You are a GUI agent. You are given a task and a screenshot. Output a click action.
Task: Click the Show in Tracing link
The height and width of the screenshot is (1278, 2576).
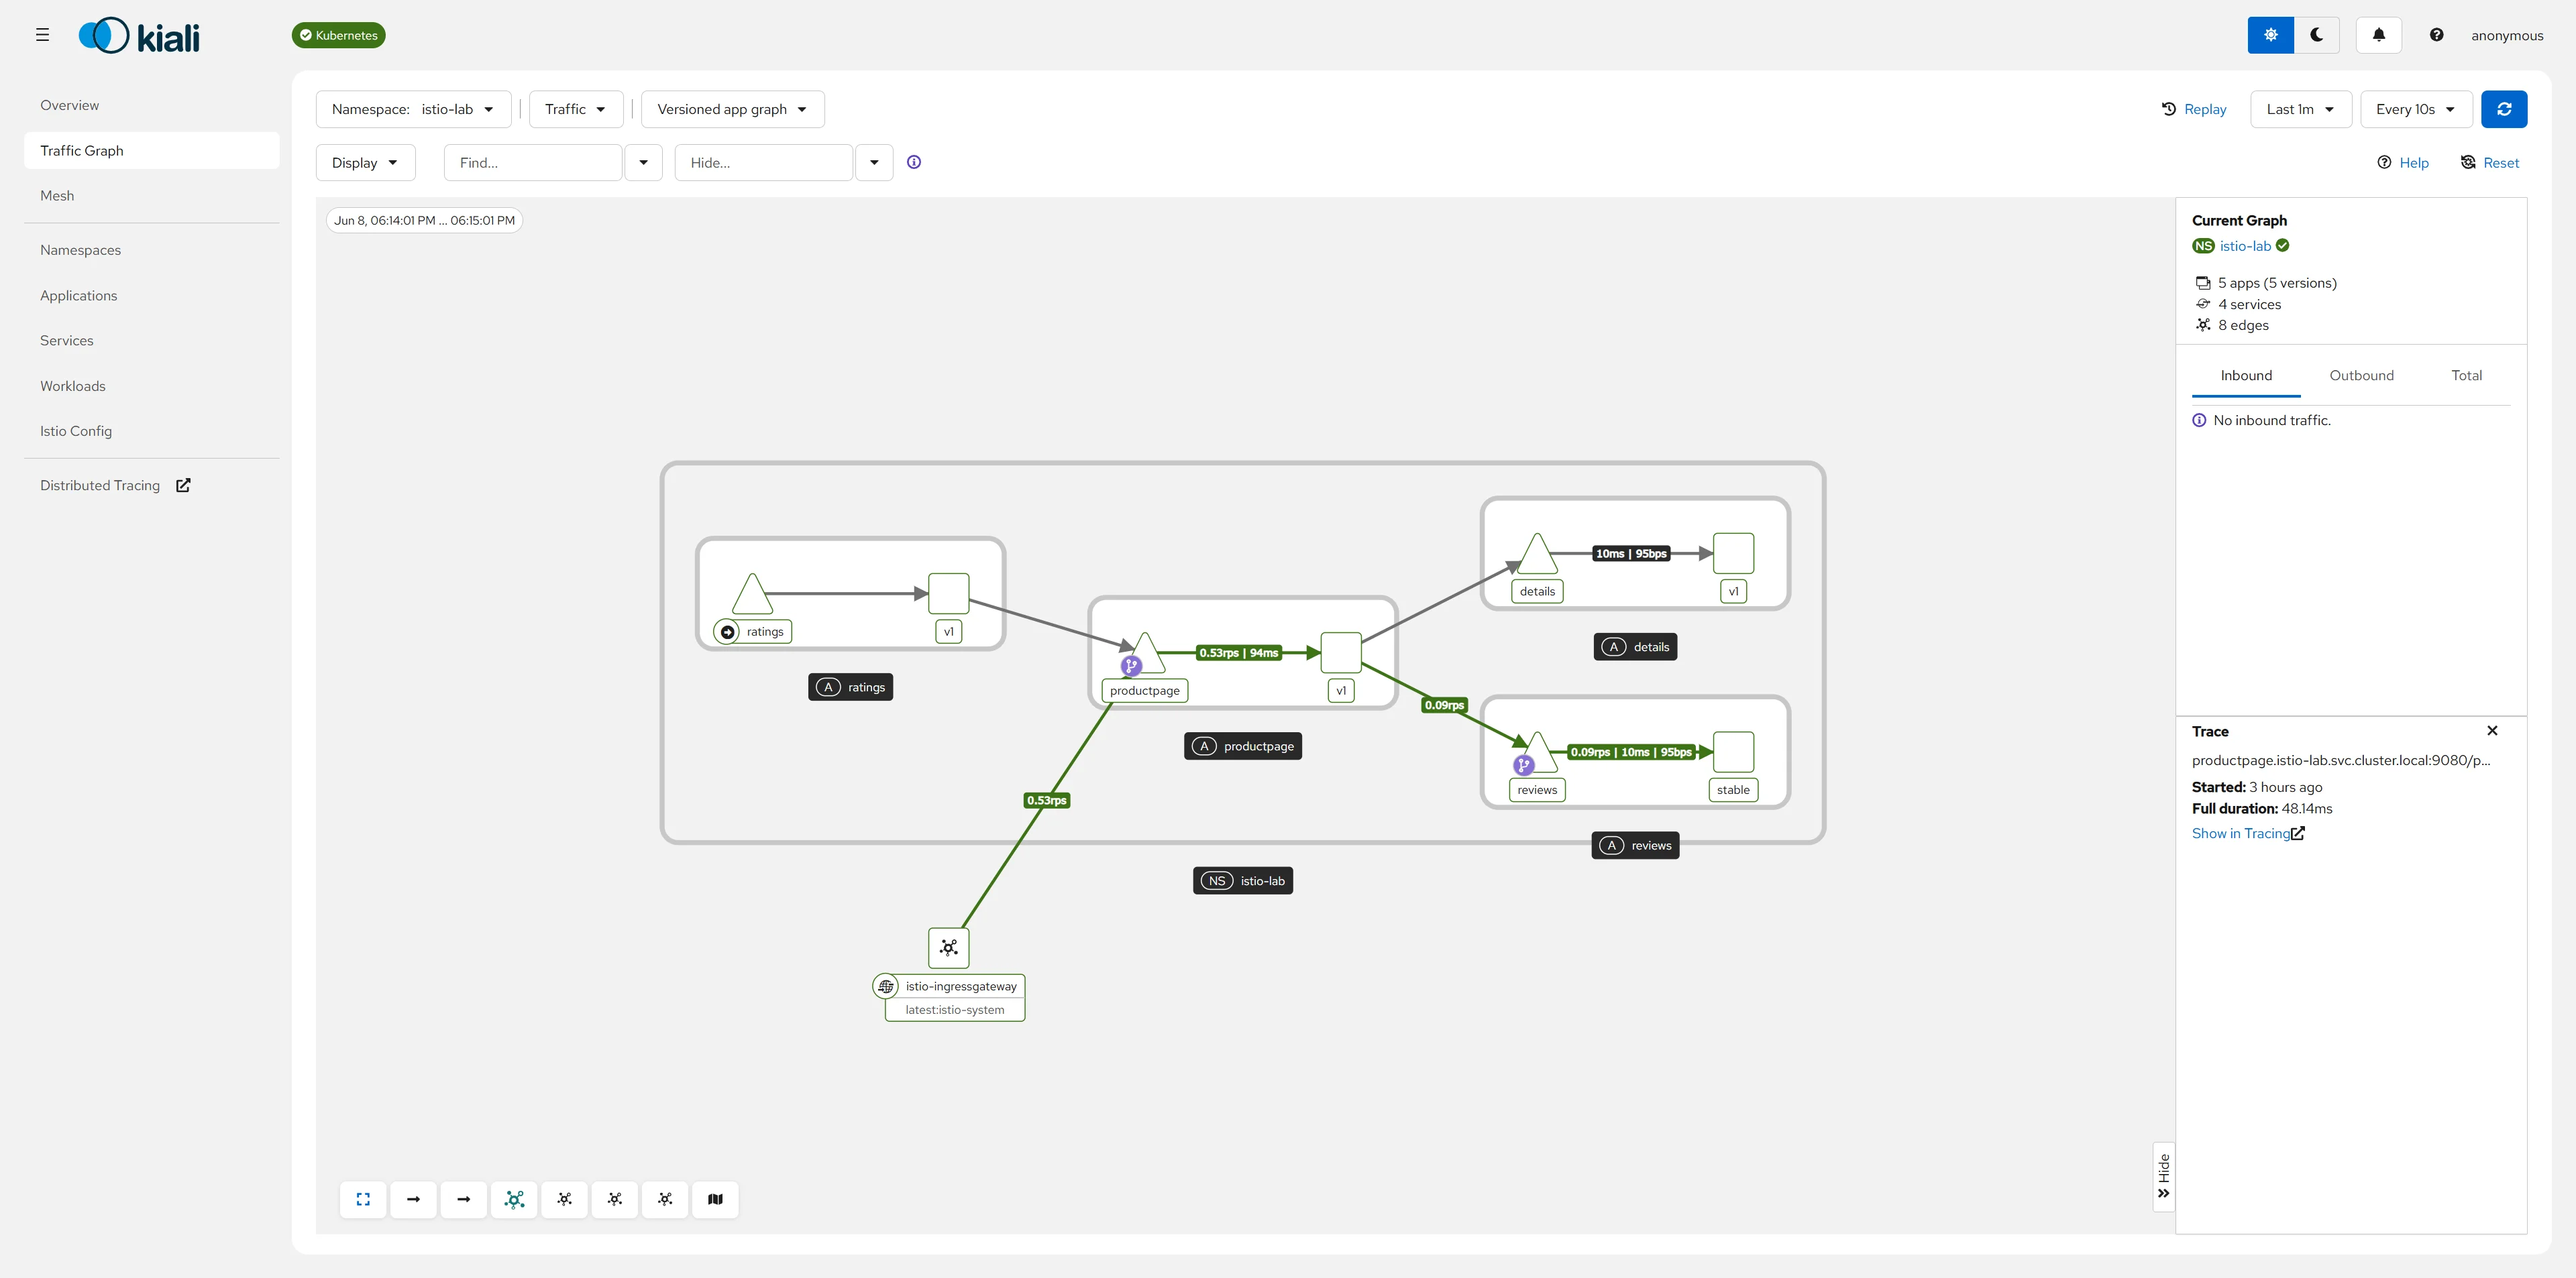tap(2248, 833)
